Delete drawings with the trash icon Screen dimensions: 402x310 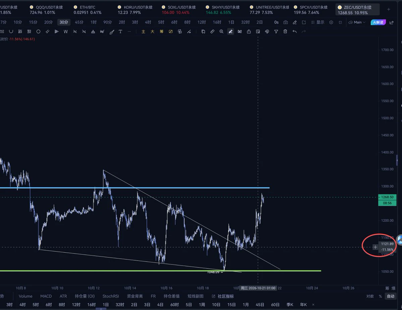[x=285, y=32]
